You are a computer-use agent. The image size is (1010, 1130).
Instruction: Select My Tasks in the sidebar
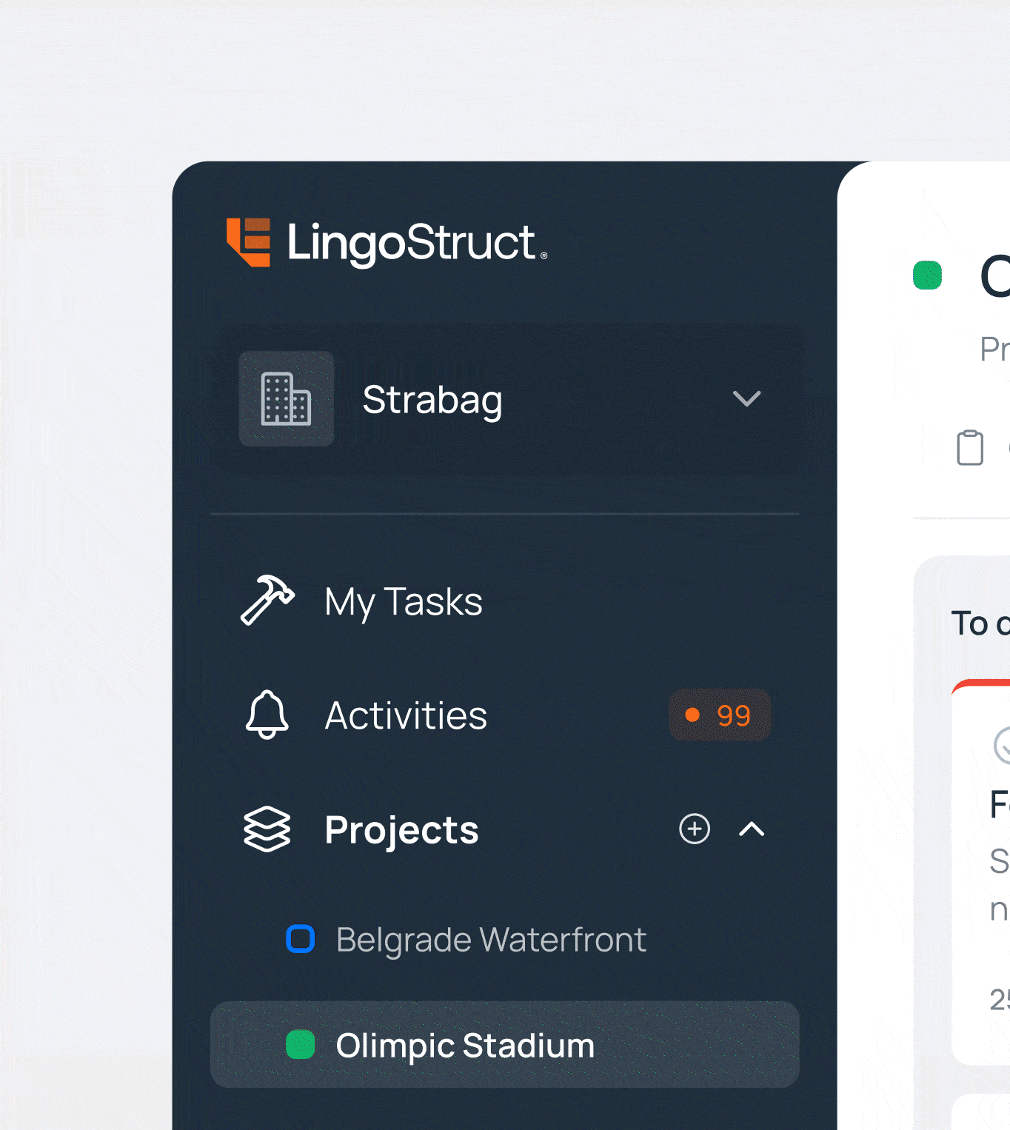click(403, 601)
